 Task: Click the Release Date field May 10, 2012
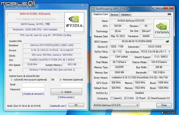(118, 36)
